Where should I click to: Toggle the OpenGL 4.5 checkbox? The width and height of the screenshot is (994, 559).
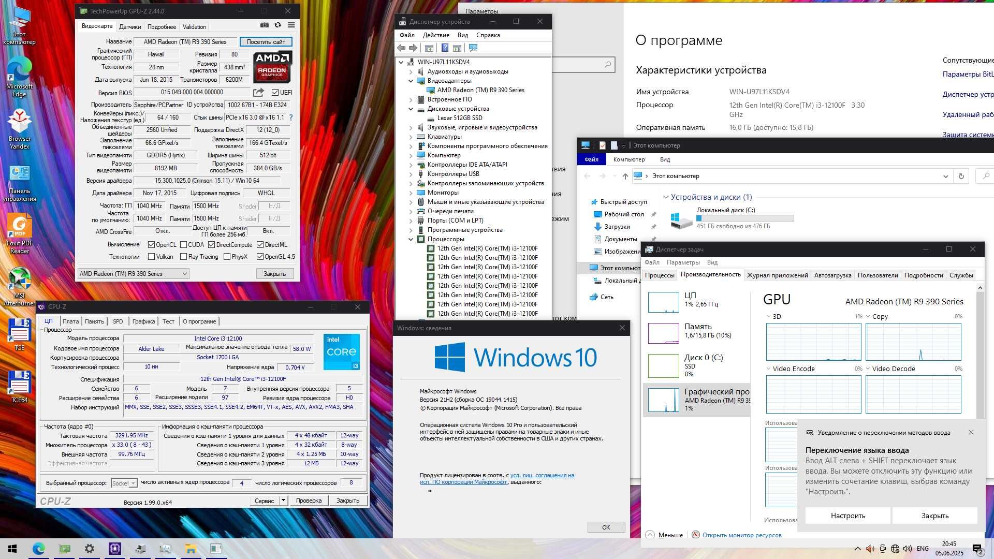pyautogui.click(x=260, y=257)
